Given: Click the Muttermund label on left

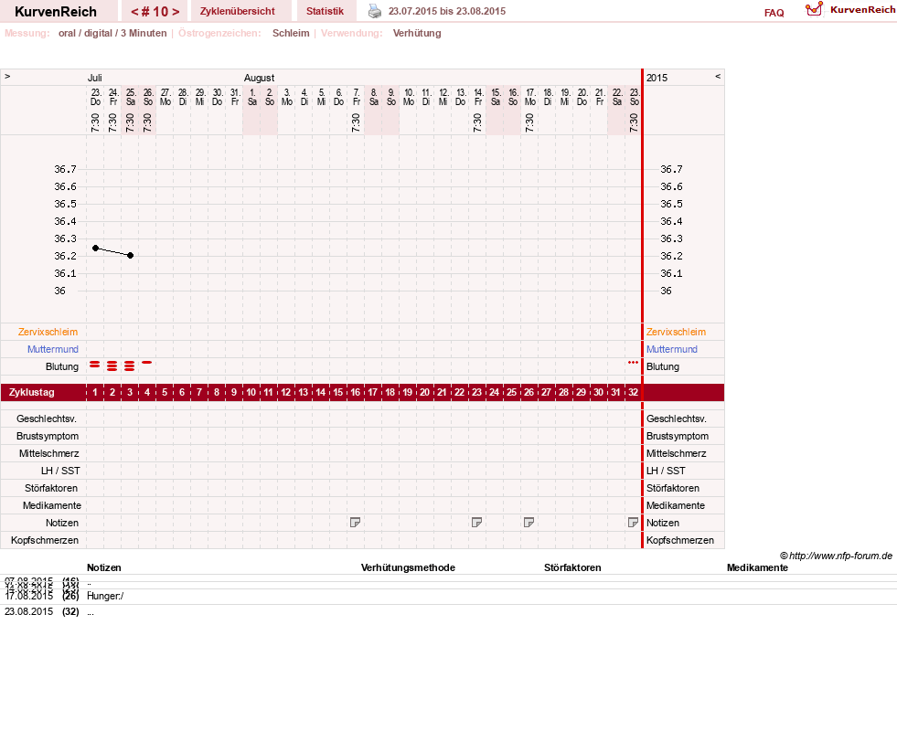Looking at the screenshot, I should [x=53, y=349].
